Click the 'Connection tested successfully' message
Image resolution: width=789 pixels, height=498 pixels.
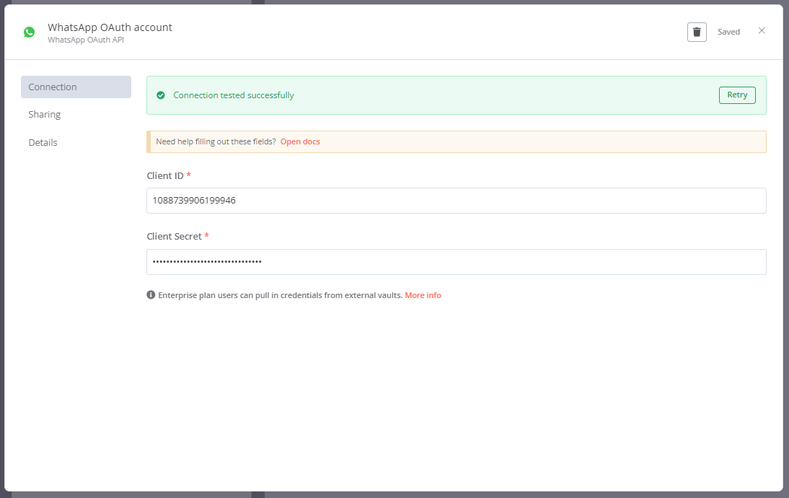pyautogui.click(x=234, y=95)
